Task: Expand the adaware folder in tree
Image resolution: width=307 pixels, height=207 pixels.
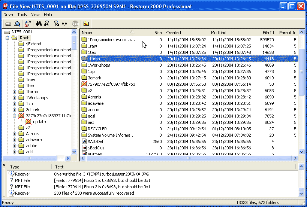Action: [14, 140]
